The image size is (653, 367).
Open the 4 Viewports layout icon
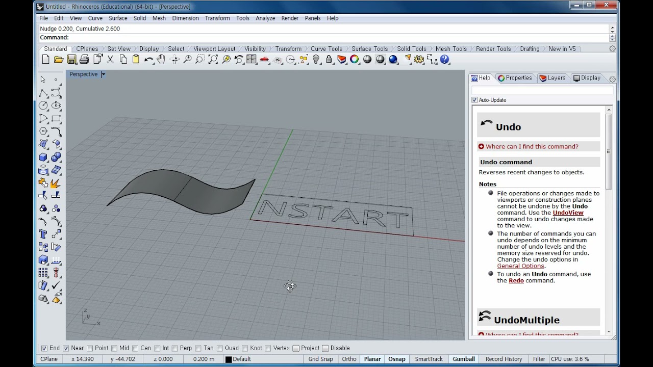pos(252,60)
